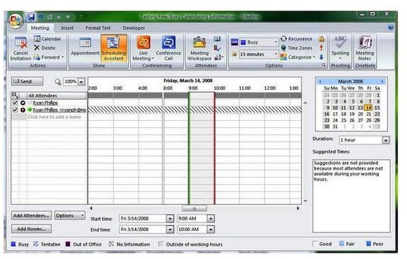
Task: Start a Live Meeting
Action: tap(143, 48)
